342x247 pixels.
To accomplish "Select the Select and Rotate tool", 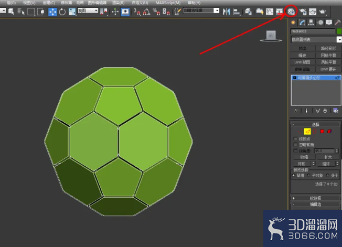I will 62,12.
